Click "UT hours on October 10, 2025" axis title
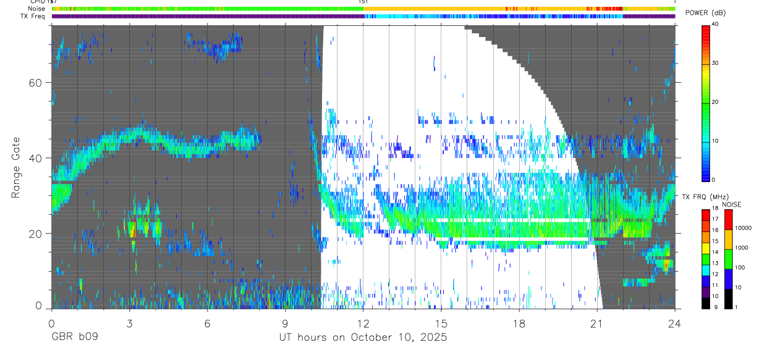The image size is (759, 350). 363,338
